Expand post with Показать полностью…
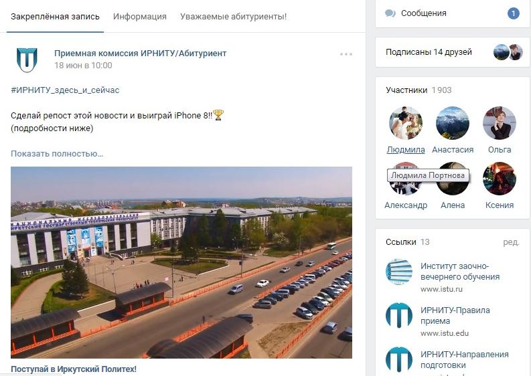 (x=57, y=154)
